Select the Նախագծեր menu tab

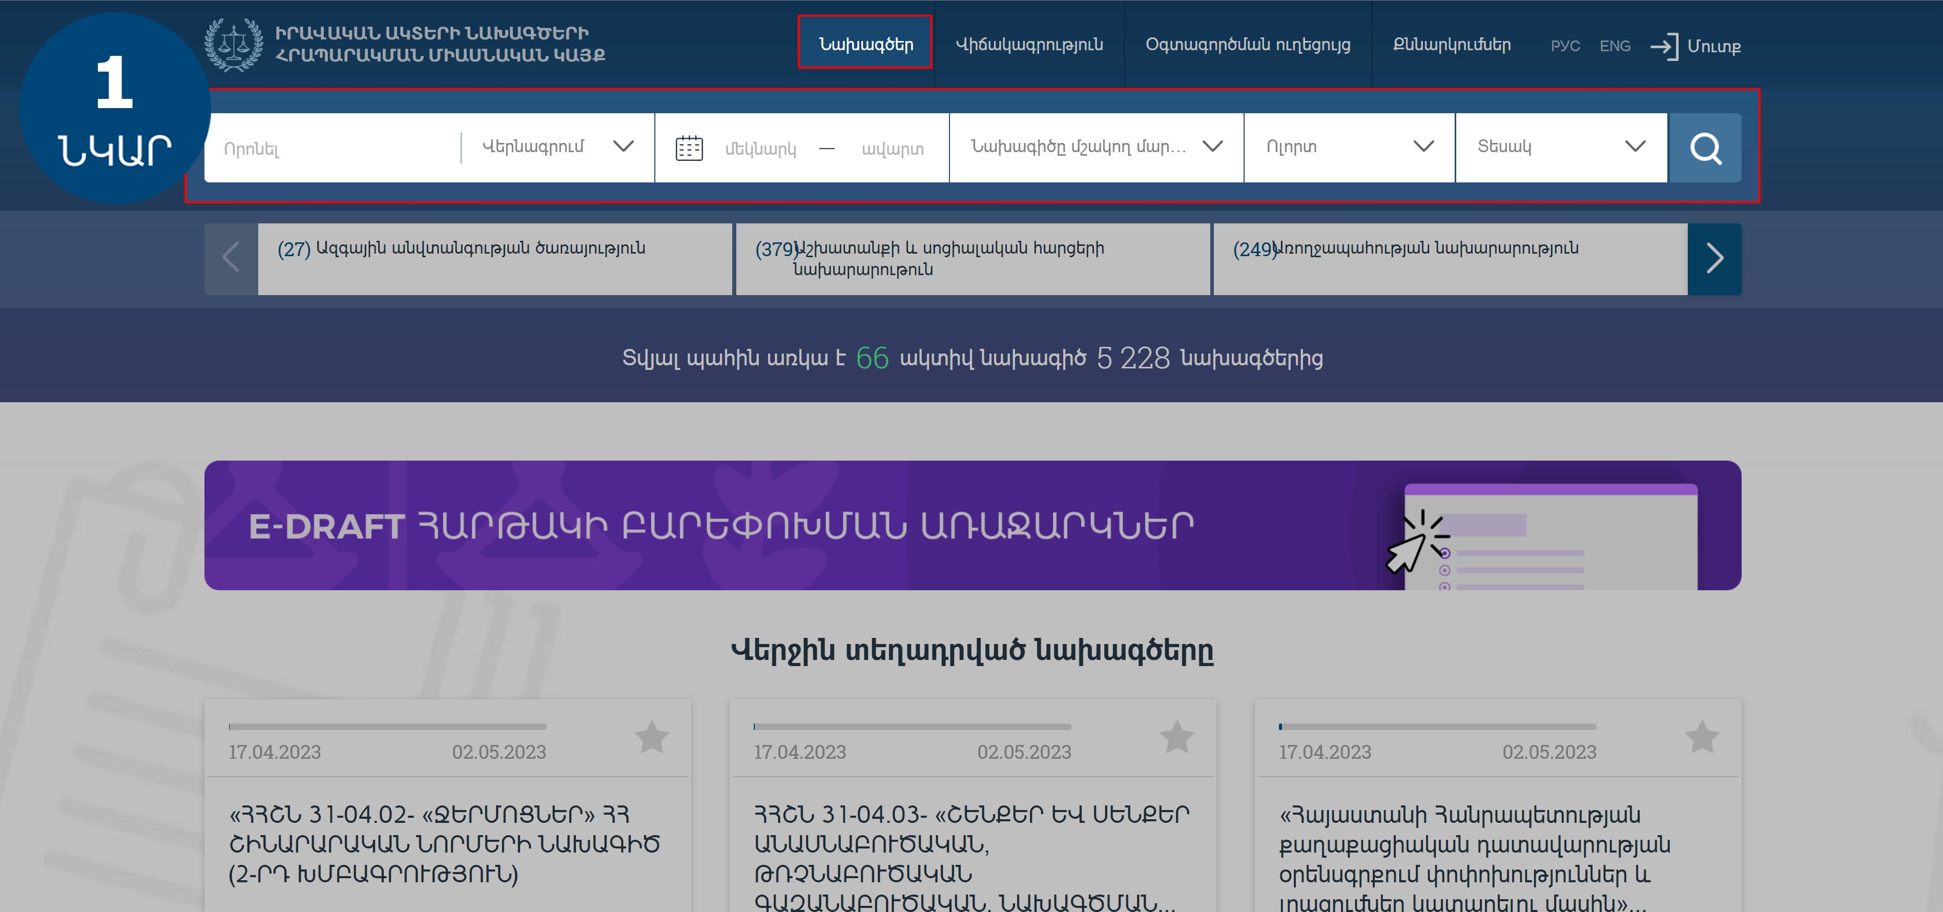click(x=865, y=44)
